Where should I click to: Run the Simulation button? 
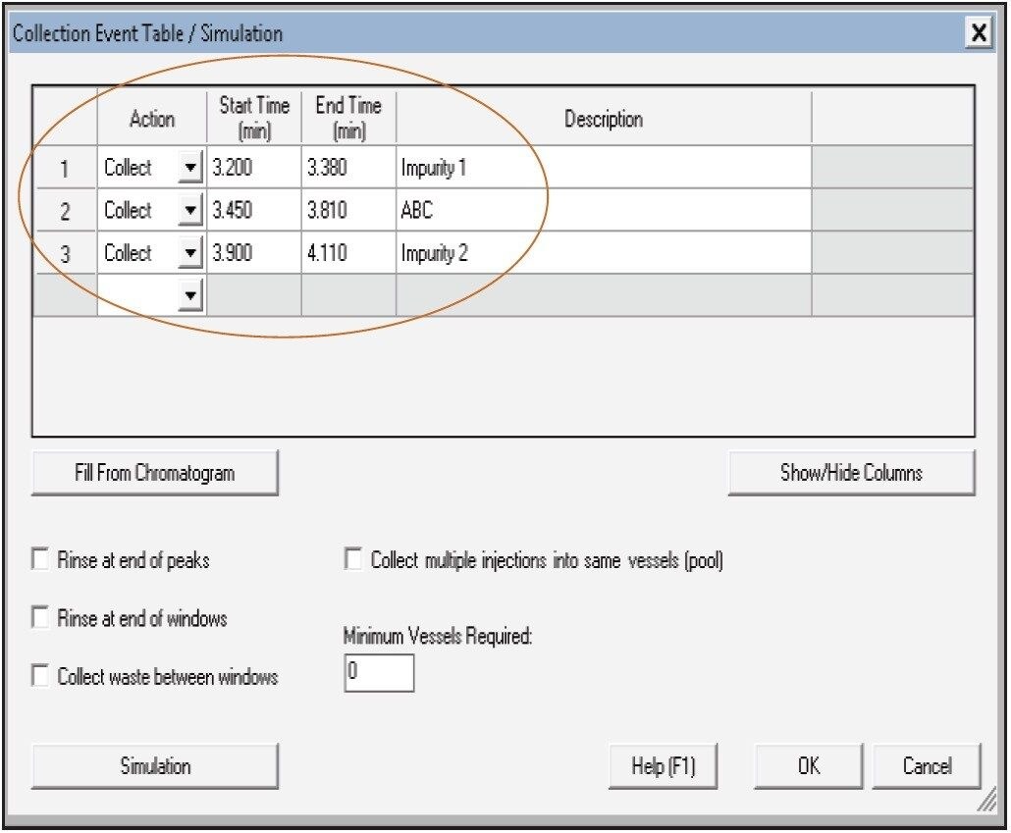pos(155,766)
